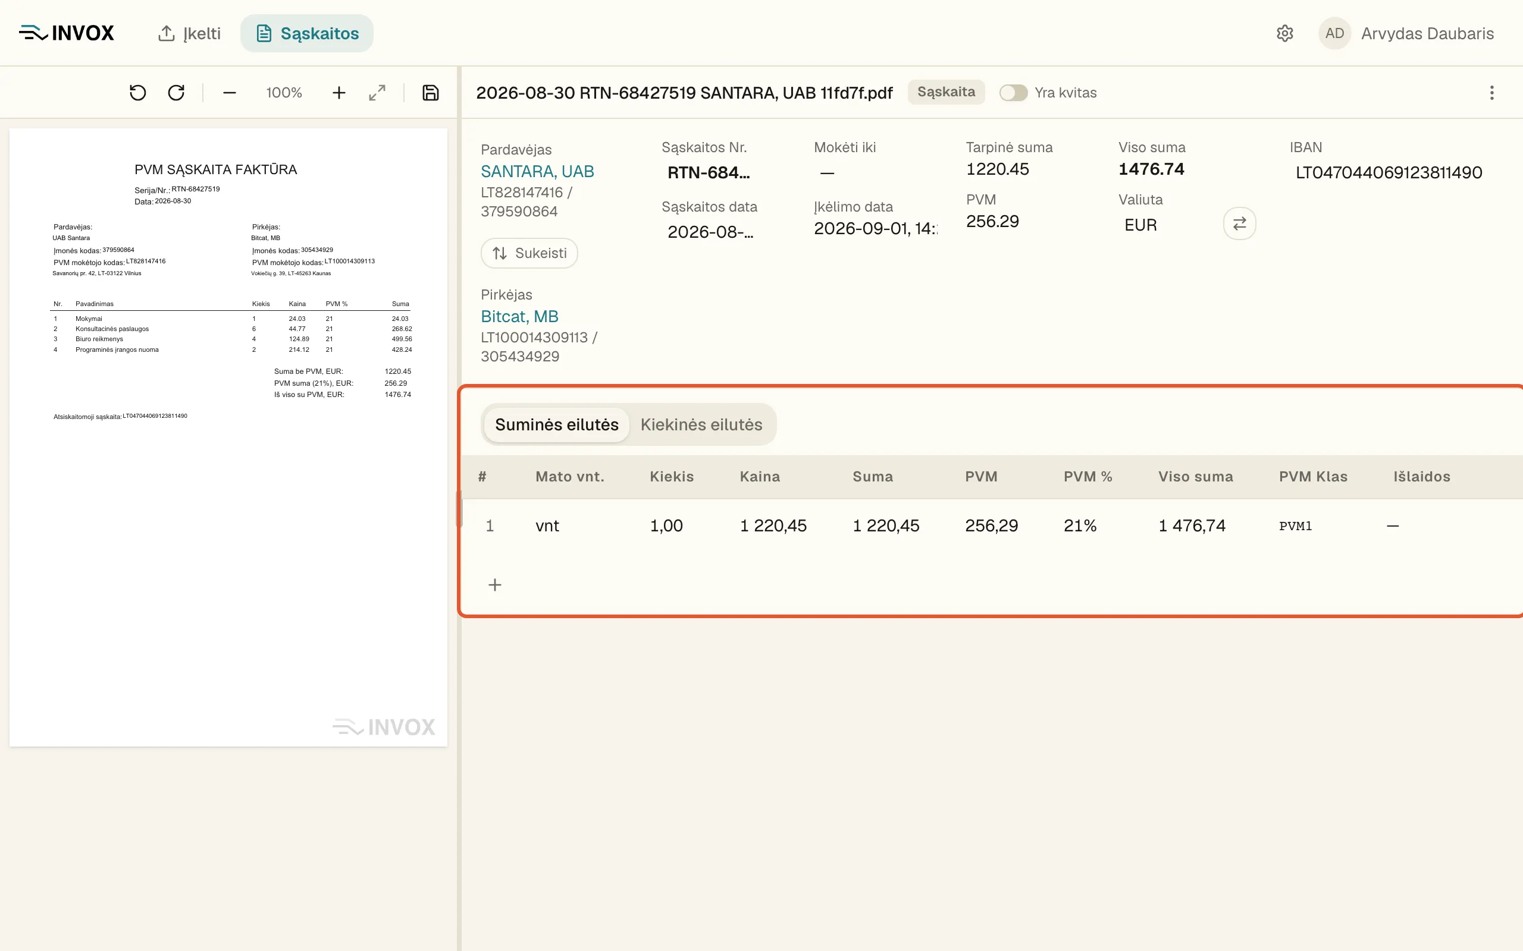Image resolution: width=1523 pixels, height=951 pixels.
Task: Click the Įkėlimo data 2026-09-01 value
Action: (x=875, y=228)
